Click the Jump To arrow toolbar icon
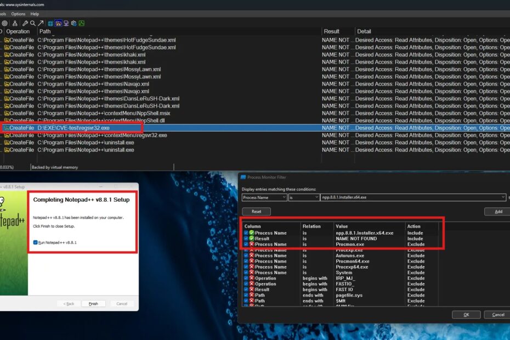This screenshot has height=340, width=510. (x=41, y=23)
